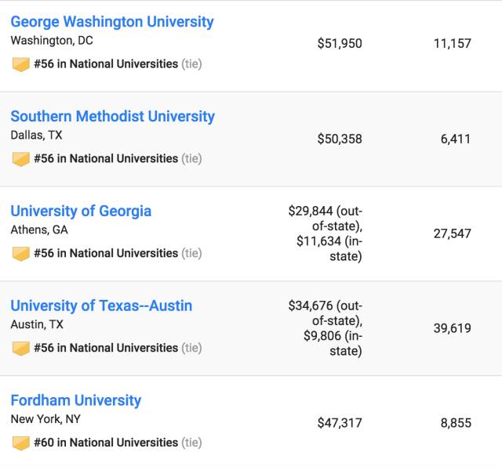Click George Washington's $51,950 tuition value
The image size is (502, 470).
(340, 44)
